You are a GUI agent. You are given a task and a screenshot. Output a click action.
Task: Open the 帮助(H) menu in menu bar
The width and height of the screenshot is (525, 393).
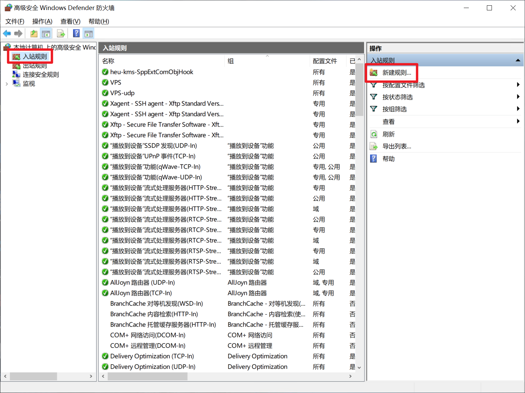tap(99, 21)
